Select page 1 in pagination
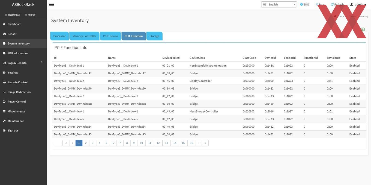 coord(79,143)
